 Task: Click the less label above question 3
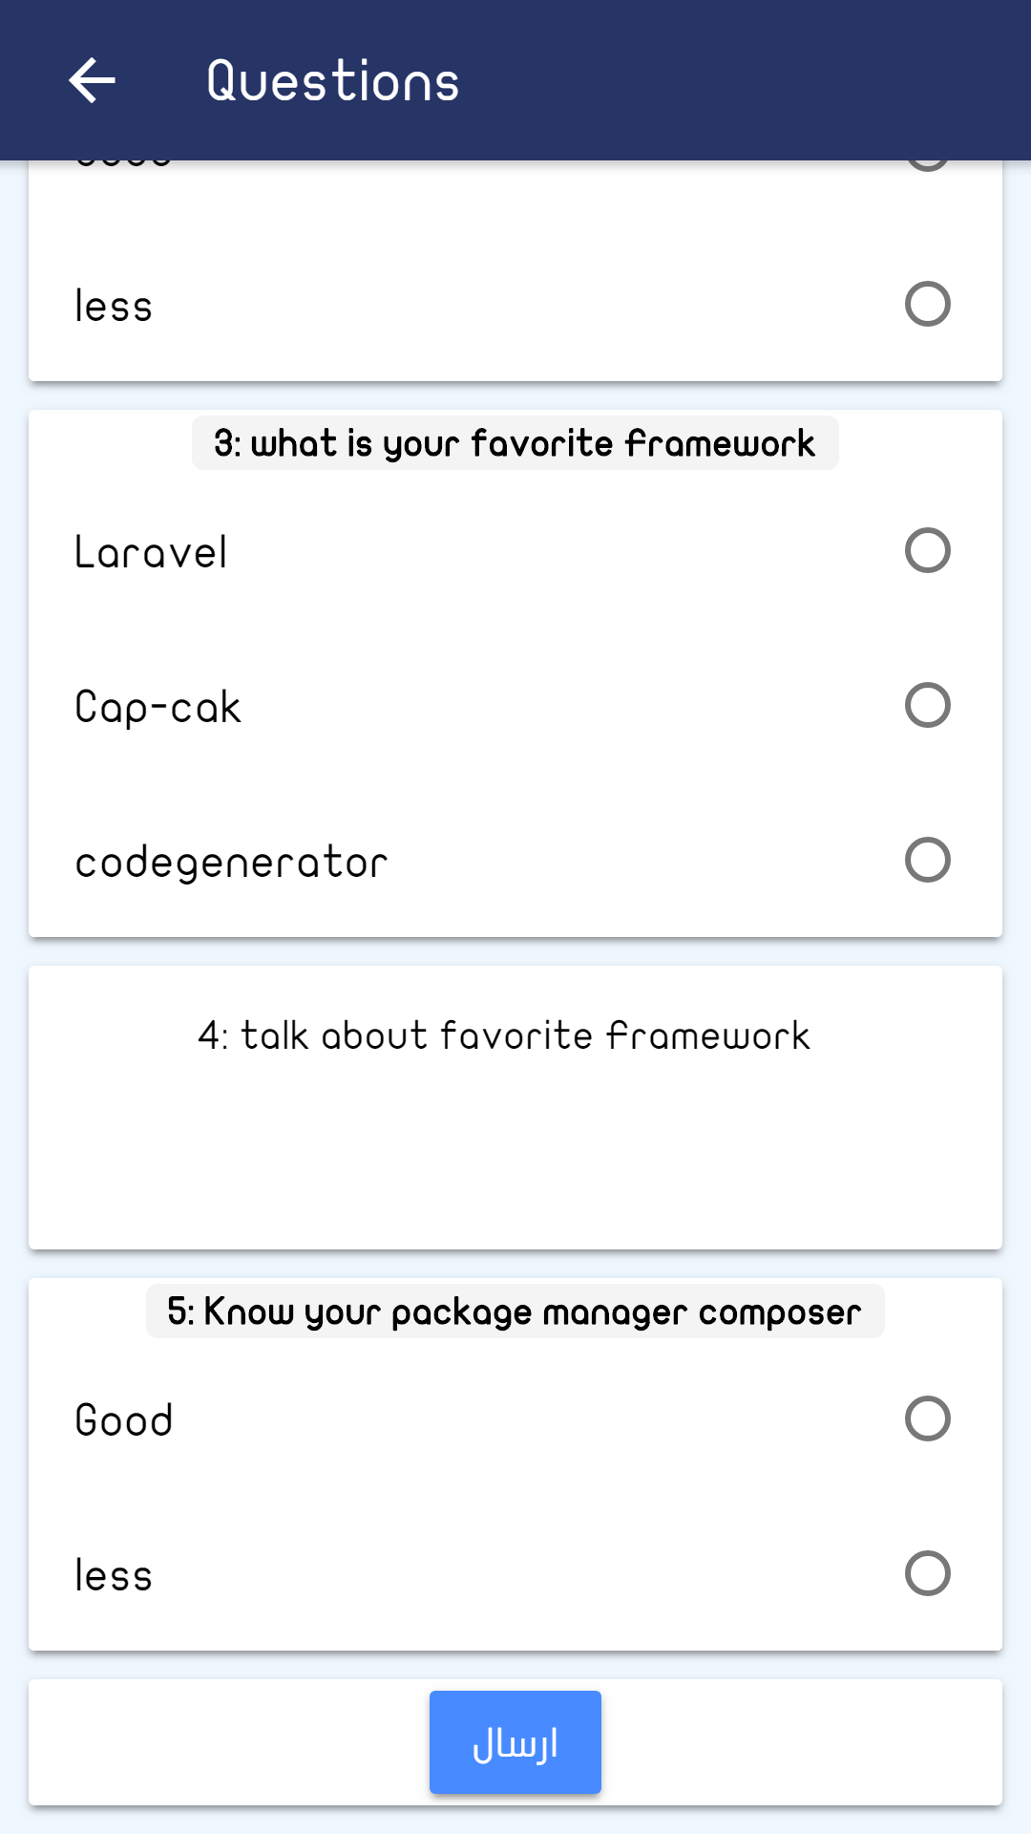click(x=114, y=307)
